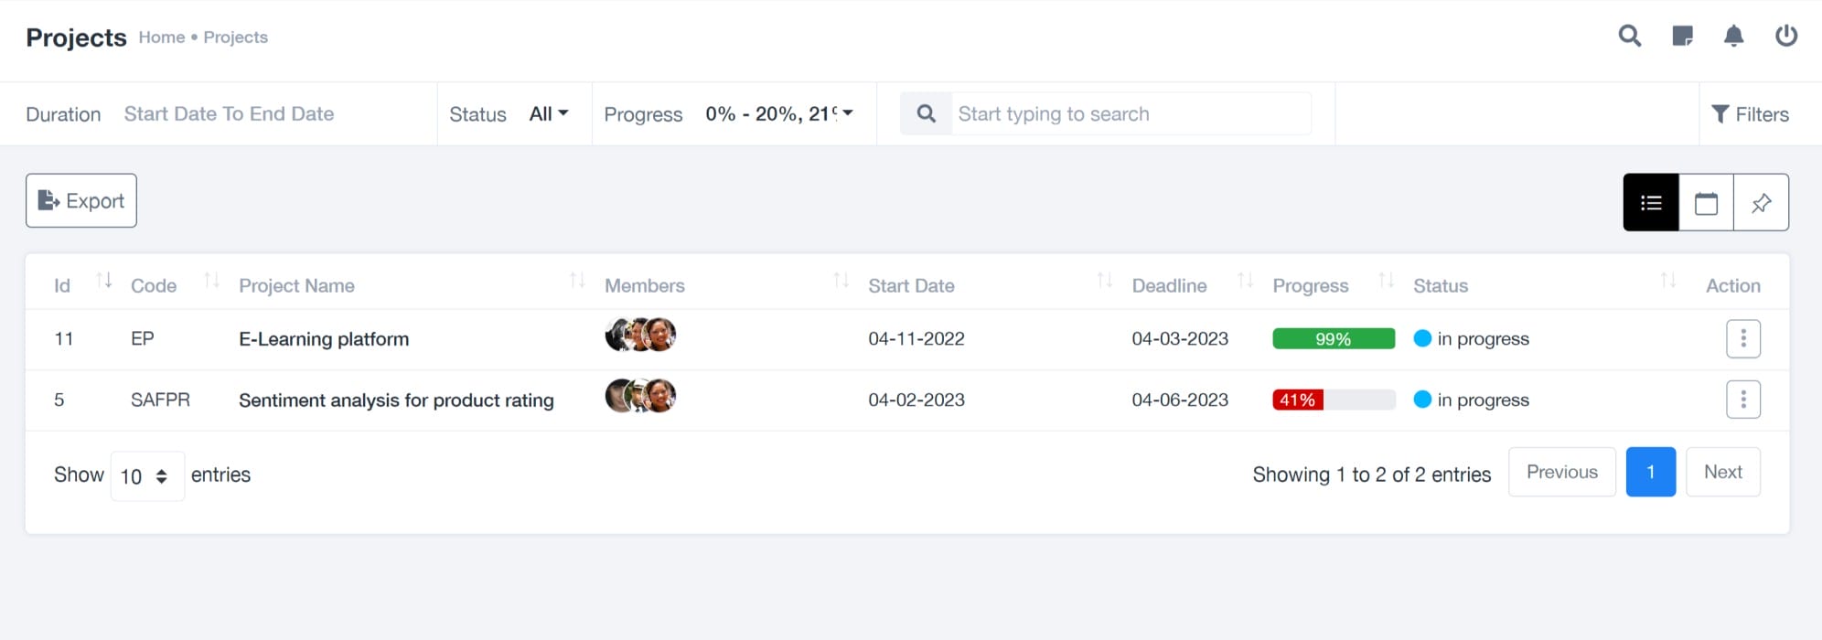Viewport: 1822px width, 640px height.
Task: Toggle sorting on the Id column
Action: (103, 282)
